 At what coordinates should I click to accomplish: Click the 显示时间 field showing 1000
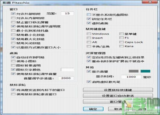point(131,77)
